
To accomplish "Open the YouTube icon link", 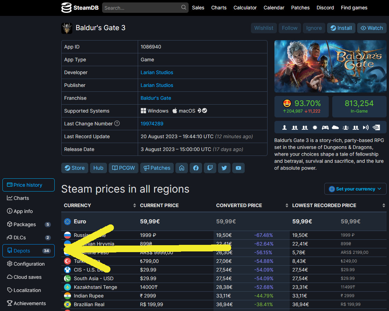I will [238, 168].
